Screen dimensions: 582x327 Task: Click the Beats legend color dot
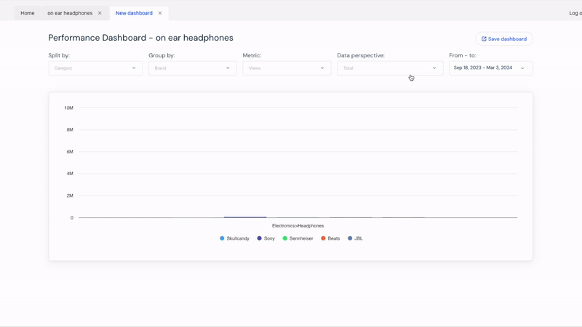323,238
